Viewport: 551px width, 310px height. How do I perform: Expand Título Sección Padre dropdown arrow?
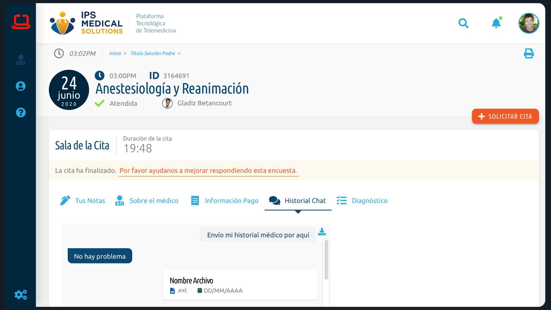tap(179, 54)
